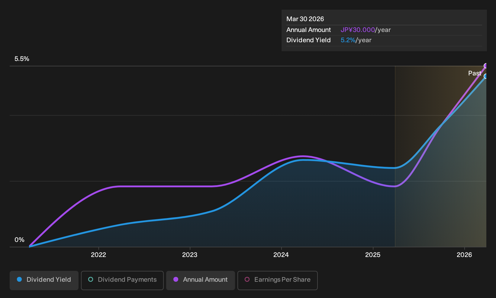Click the 5.5% y-axis label
The image size is (496, 298).
[22, 59]
